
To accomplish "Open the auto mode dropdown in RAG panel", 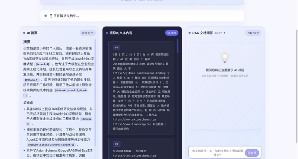I will point(218,33).
